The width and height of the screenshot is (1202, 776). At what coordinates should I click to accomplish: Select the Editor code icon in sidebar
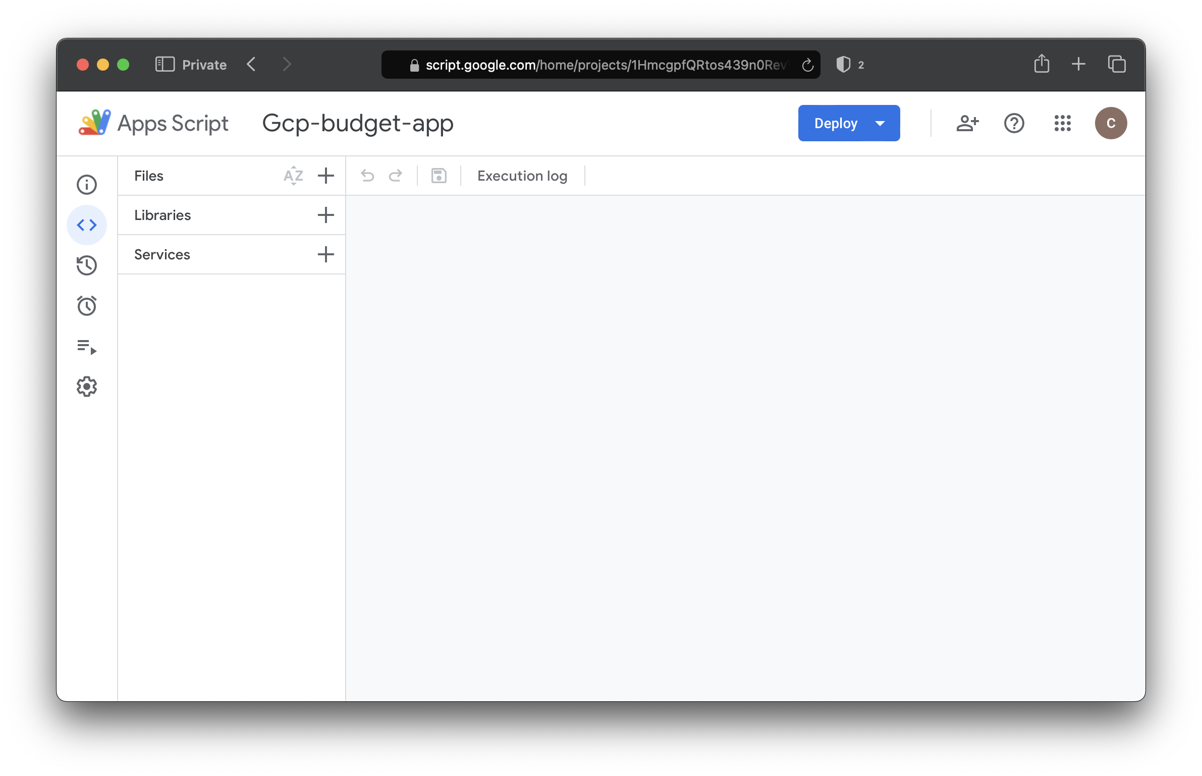[87, 225]
